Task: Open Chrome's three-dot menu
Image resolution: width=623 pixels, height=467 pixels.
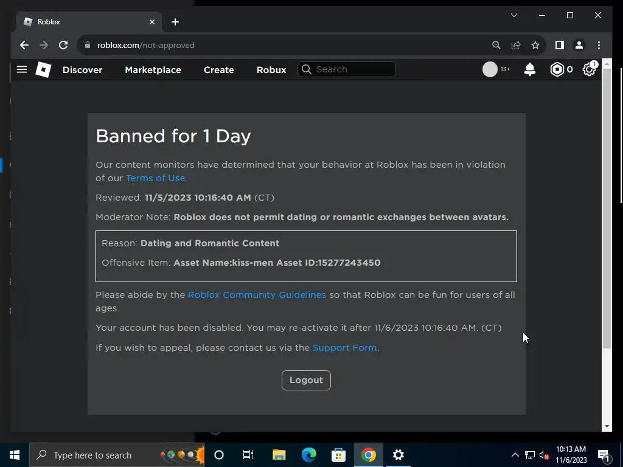Action: pyautogui.click(x=599, y=45)
